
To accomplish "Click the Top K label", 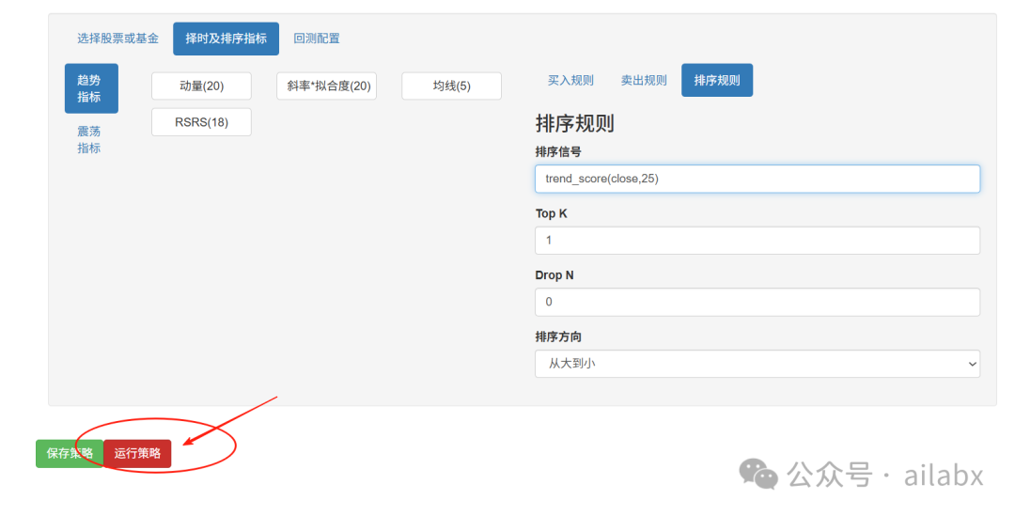I will 552,213.
